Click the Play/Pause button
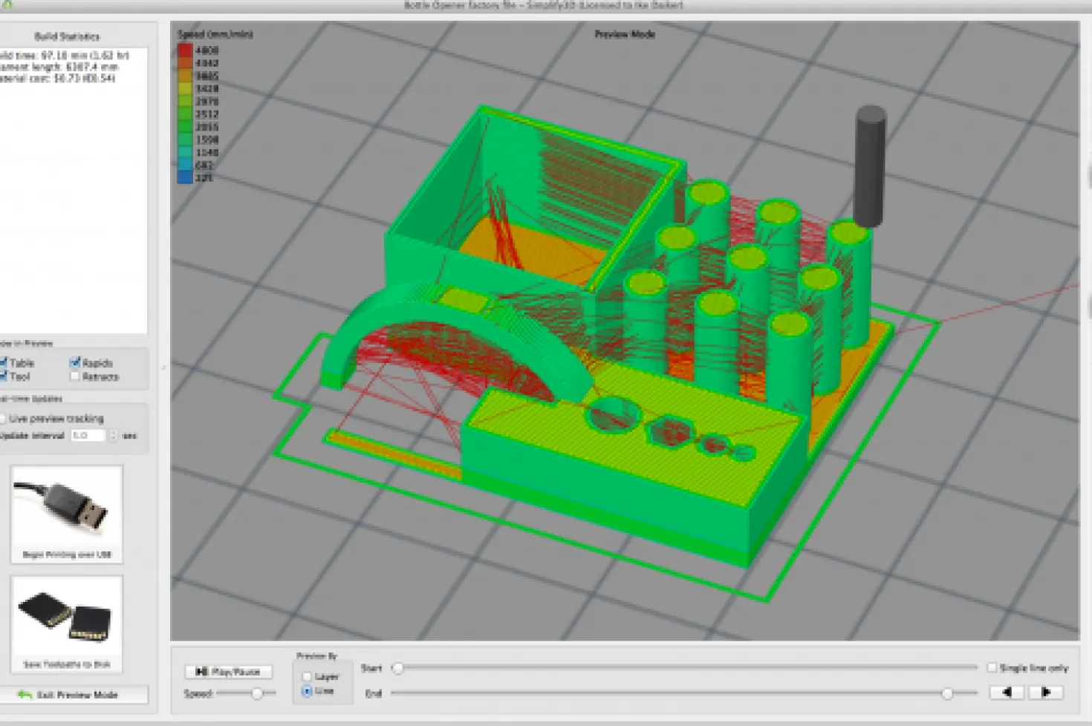This screenshot has width=1092, height=726. (x=228, y=672)
